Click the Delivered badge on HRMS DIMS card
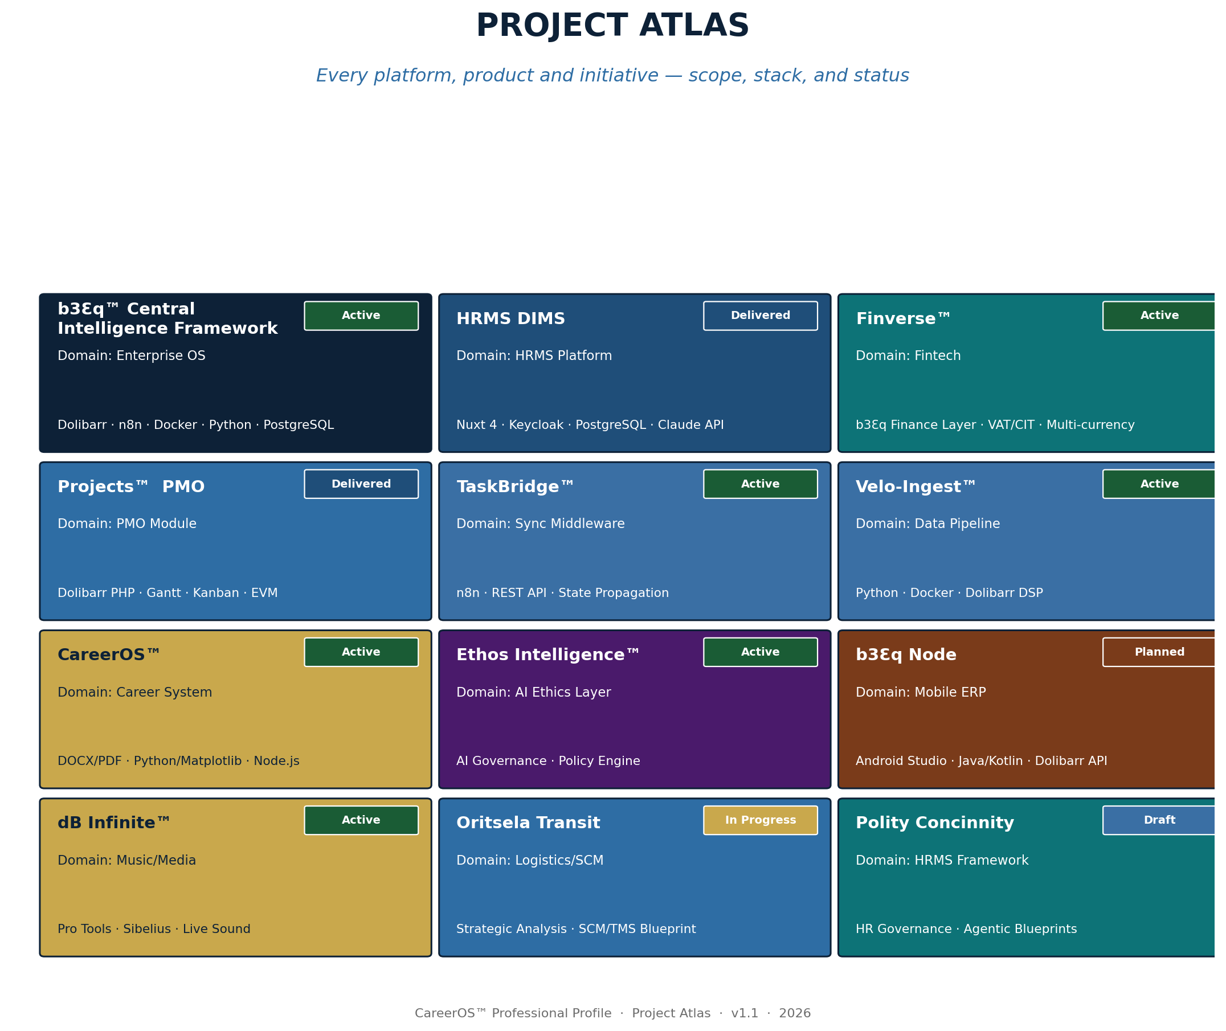Viewport: 1226px width, 1031px height. (x=760, y=316)
